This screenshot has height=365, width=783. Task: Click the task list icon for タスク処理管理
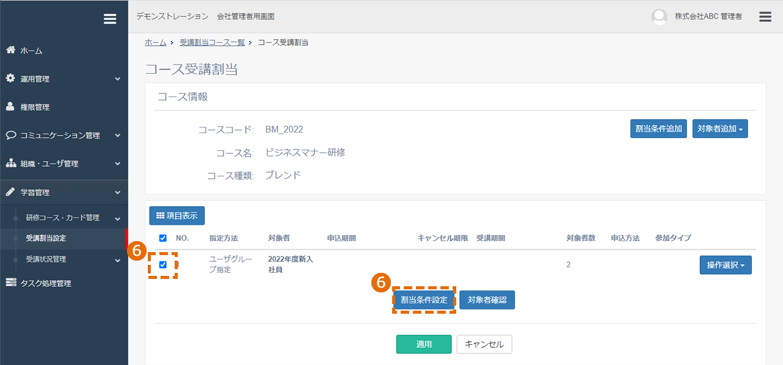tap(10, 283)
